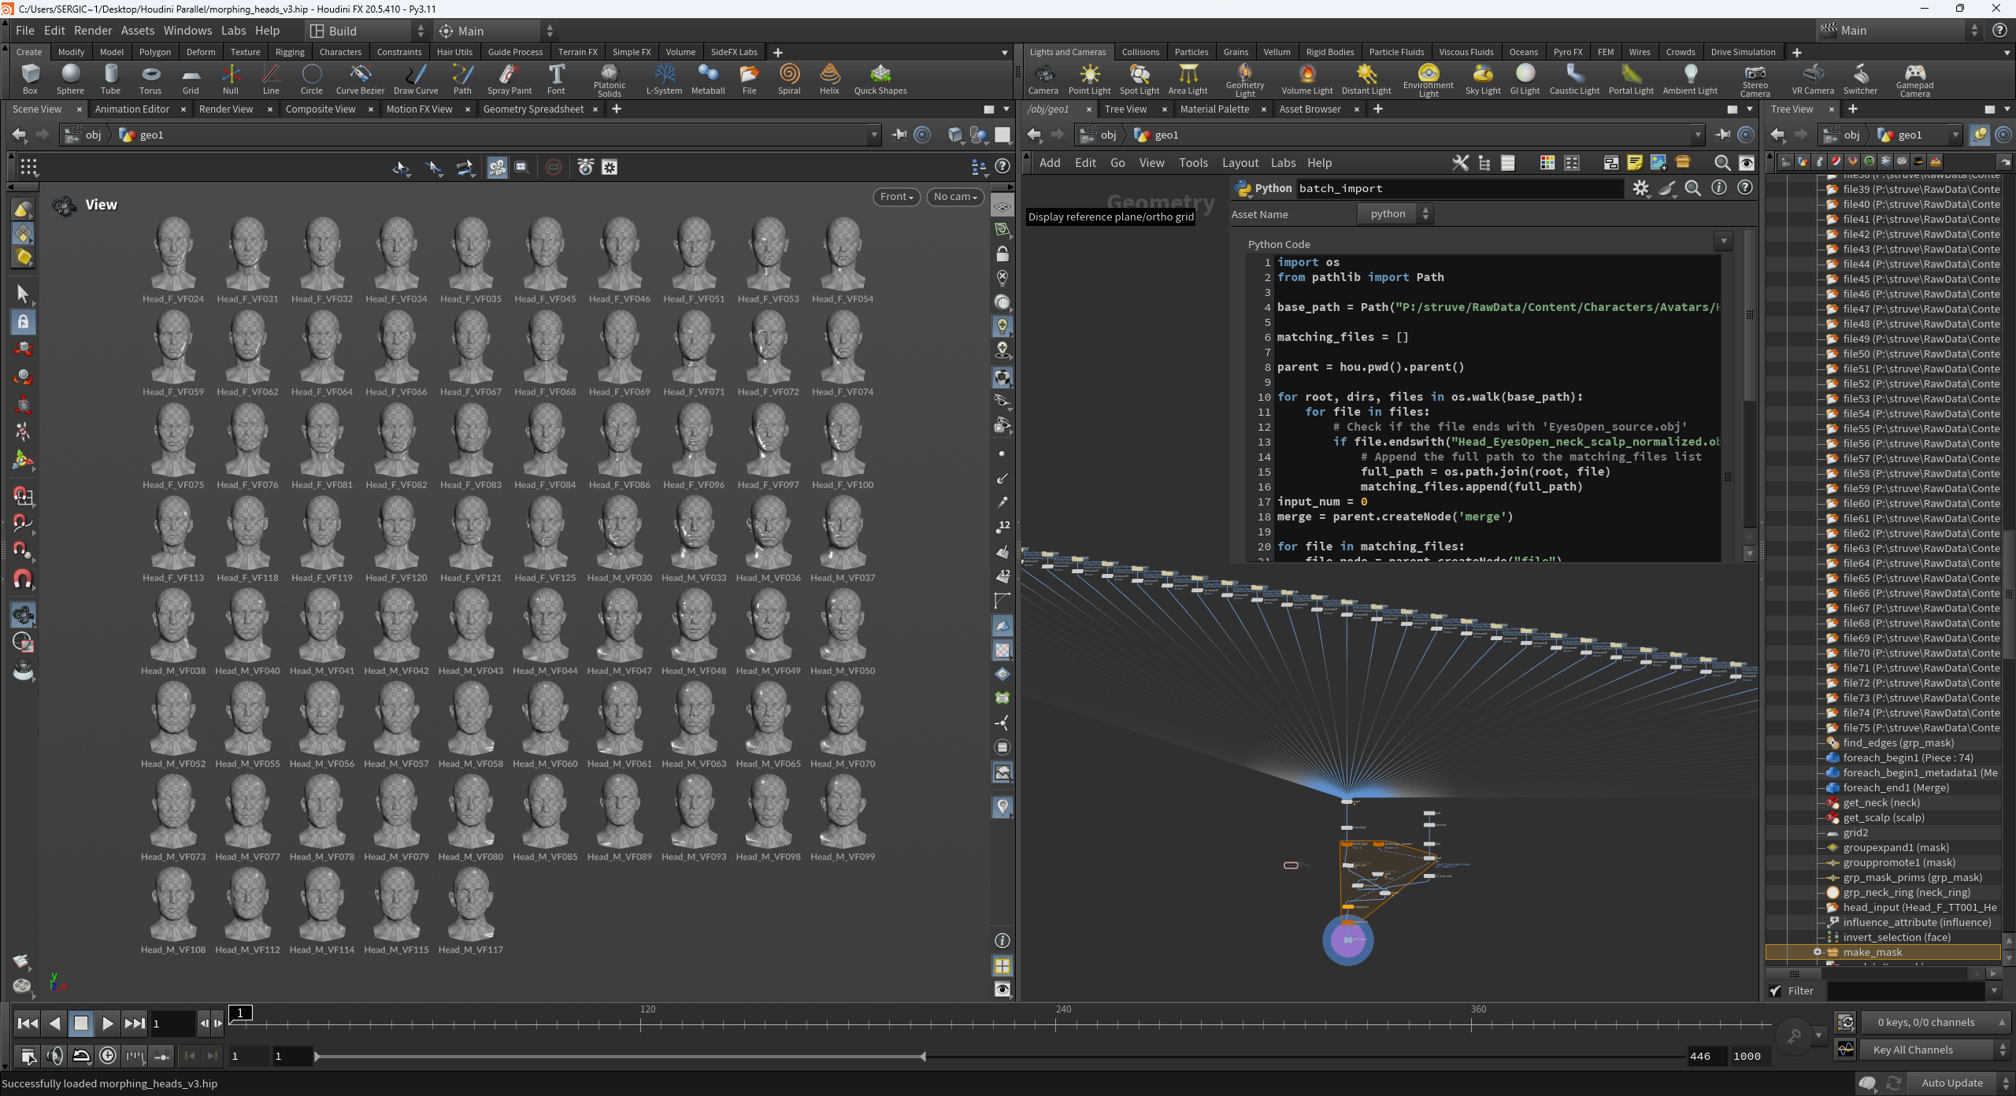Toggle the Filter checkbox in Tree View
Viewport: 2016px width, 1096px height.
pos(1775,991)
